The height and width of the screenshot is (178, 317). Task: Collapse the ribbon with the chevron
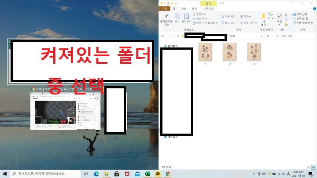(310, 9)
